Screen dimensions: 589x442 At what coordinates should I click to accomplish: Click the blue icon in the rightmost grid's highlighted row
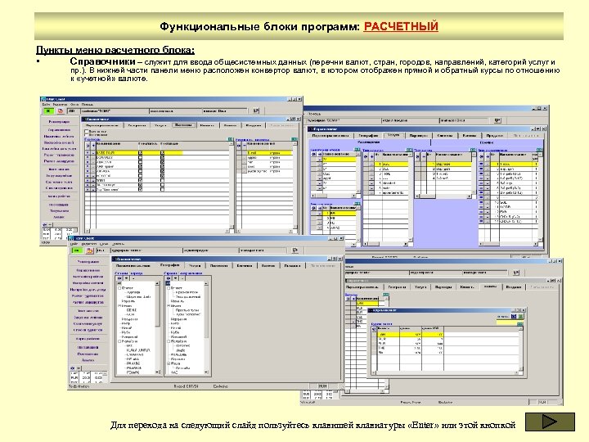pyautogui.click(x=481, y=165)
